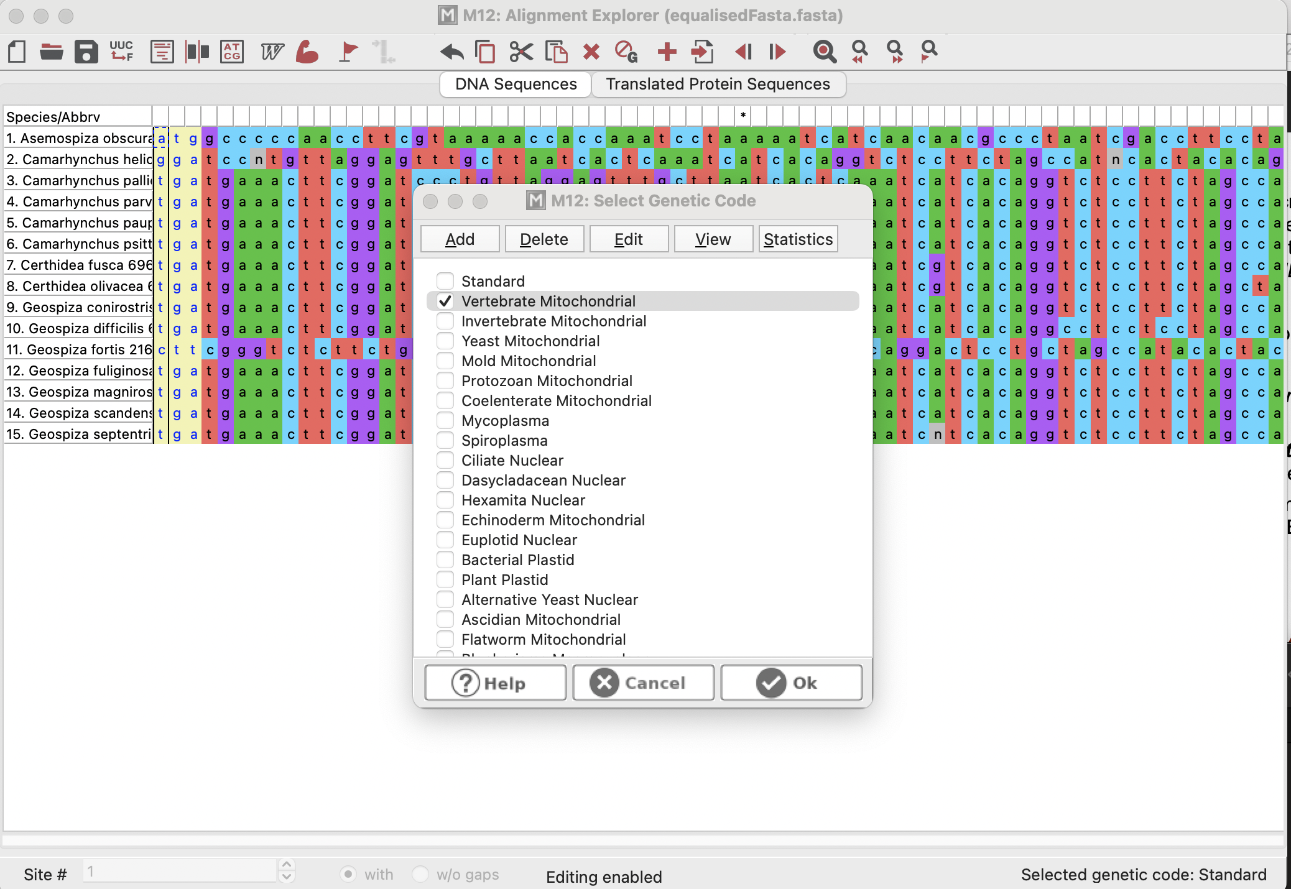Image resolution: width=1291 pixels, height=889 pixels.
Task: Check Coelenterate Mitochondrial code
Action: 445,400
